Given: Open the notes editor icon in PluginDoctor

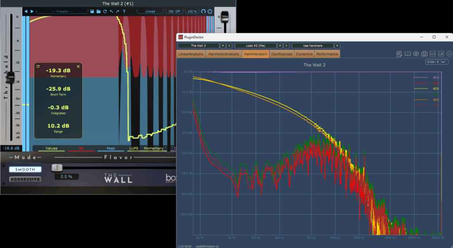Looking at the screenshot, I should [399, 54].
